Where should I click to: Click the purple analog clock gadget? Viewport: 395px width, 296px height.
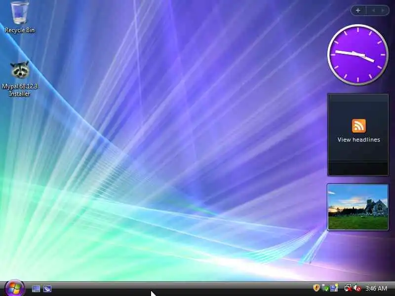357,55
